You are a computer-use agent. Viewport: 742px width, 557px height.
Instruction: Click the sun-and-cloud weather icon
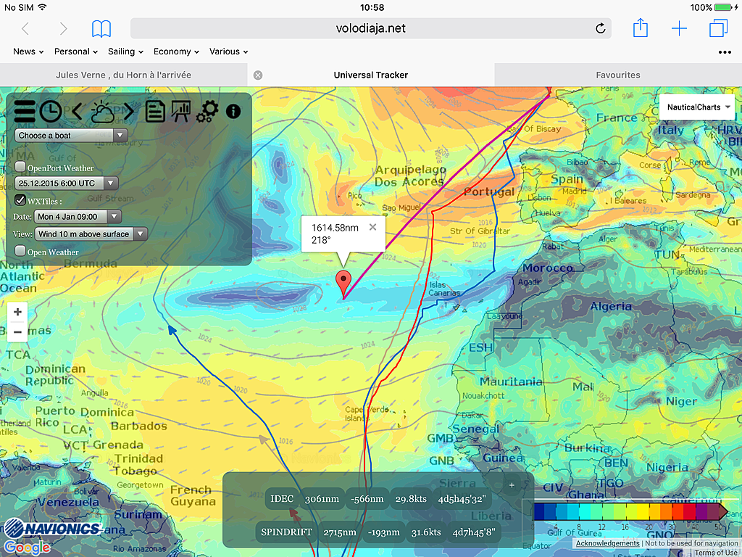(x=102, y=112)
